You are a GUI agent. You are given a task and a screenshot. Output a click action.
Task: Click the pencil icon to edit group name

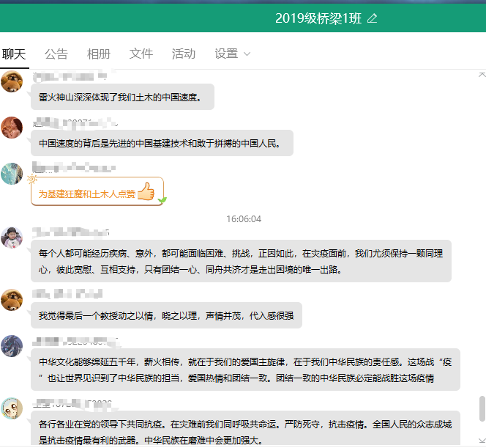(x=372, y=18)
